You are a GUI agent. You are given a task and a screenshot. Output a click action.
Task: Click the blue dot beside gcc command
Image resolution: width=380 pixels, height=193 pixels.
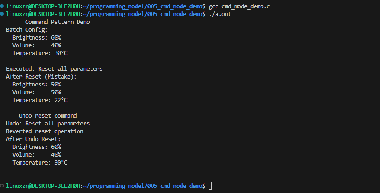tap(2, 6)
